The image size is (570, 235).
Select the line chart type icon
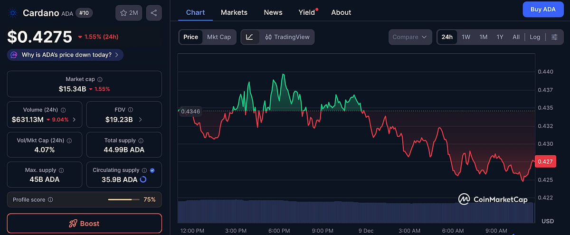[x=250, y=37]
